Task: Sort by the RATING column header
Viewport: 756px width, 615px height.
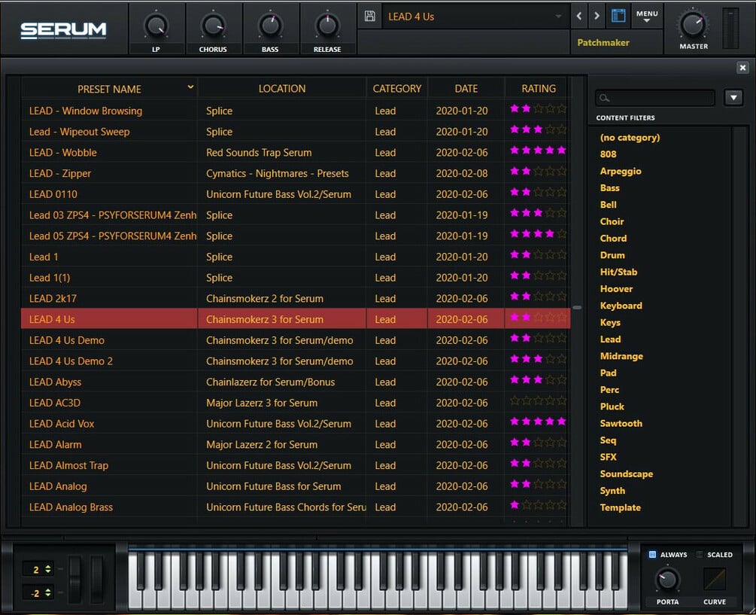Action: click(x=538, y=89)
